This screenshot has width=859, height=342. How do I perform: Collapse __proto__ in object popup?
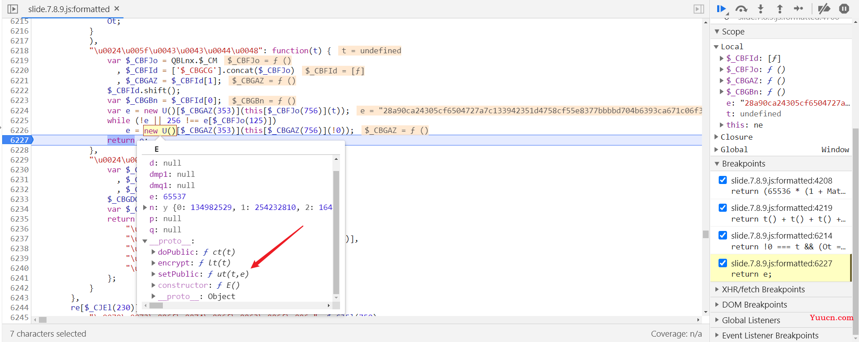coord(145,241)
